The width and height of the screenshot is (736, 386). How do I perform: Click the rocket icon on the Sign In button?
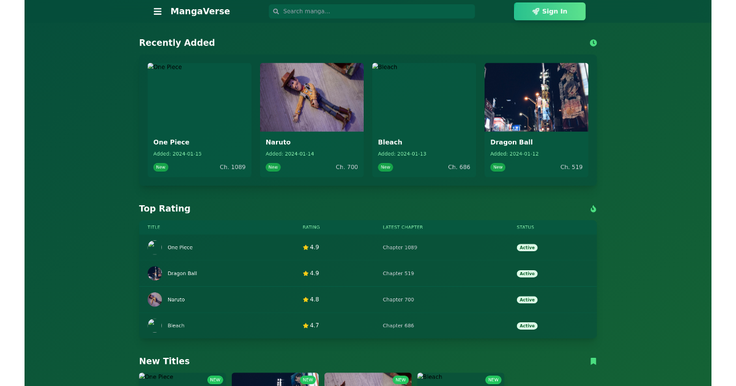click(x=535, y=11)
